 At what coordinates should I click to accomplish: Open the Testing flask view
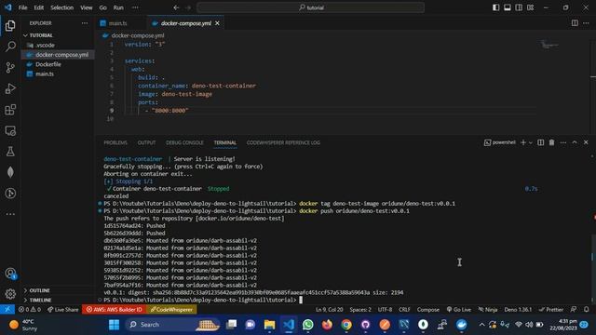(x=10, y=152)
